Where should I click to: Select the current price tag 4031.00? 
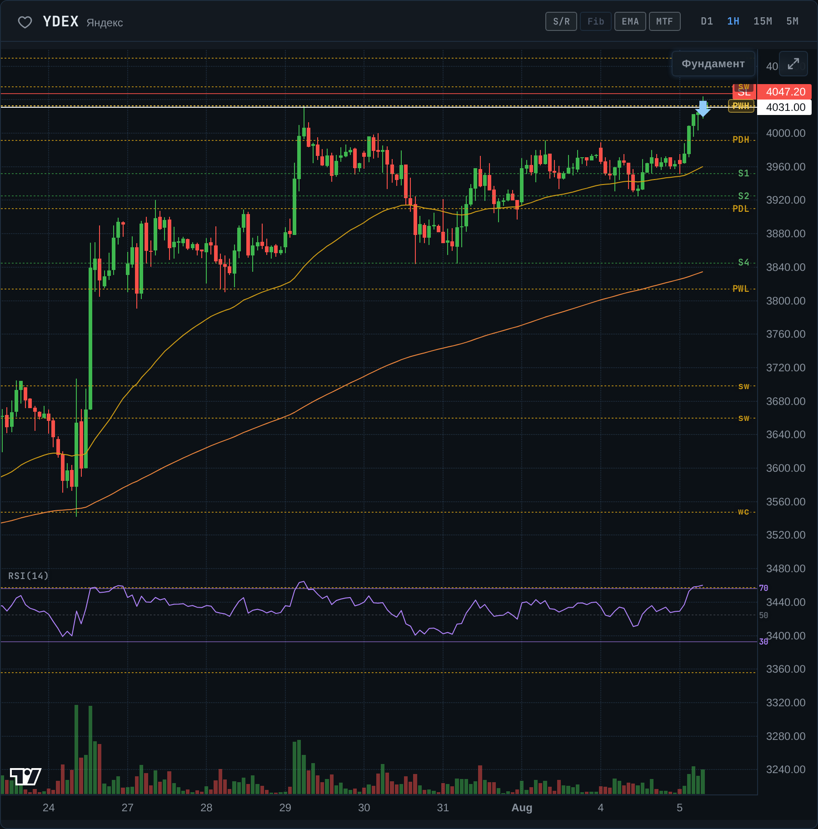tap(784, 107)
